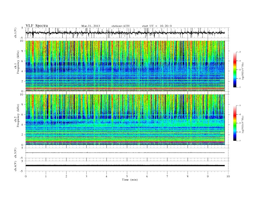Click the ch.2 spectrogram color bar

(x=235, y=123)
